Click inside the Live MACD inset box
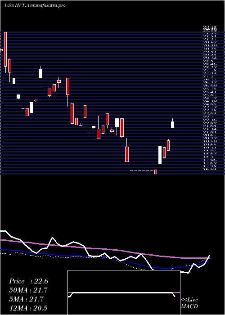Image resolution: width=225 pixels, height=315 pixels. [124, 292]
